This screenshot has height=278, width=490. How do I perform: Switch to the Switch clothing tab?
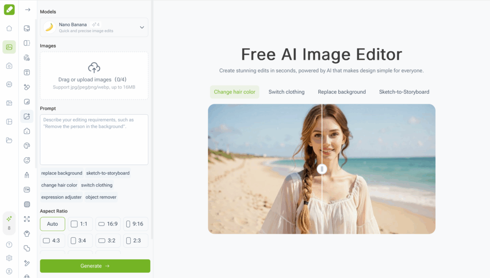click(286, 91)
